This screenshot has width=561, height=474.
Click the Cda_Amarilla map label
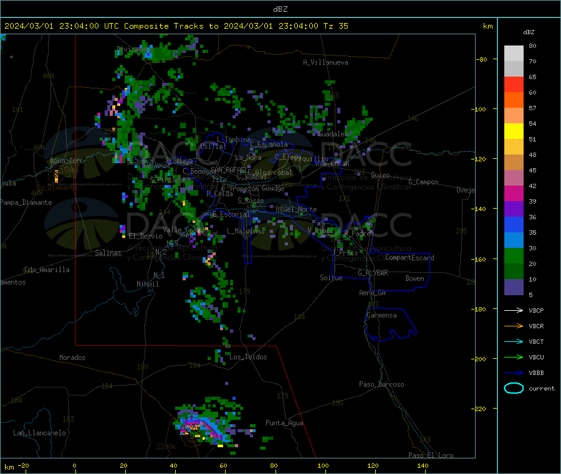(x=47, y=270)
